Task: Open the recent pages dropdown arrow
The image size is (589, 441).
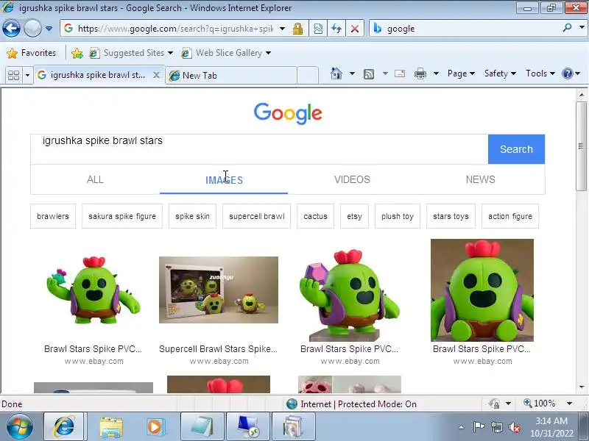Action: point(49,29)
